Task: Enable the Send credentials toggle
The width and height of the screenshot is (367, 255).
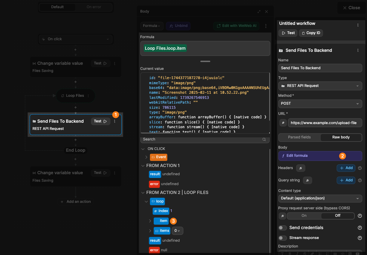Action: tap(282, 228)
